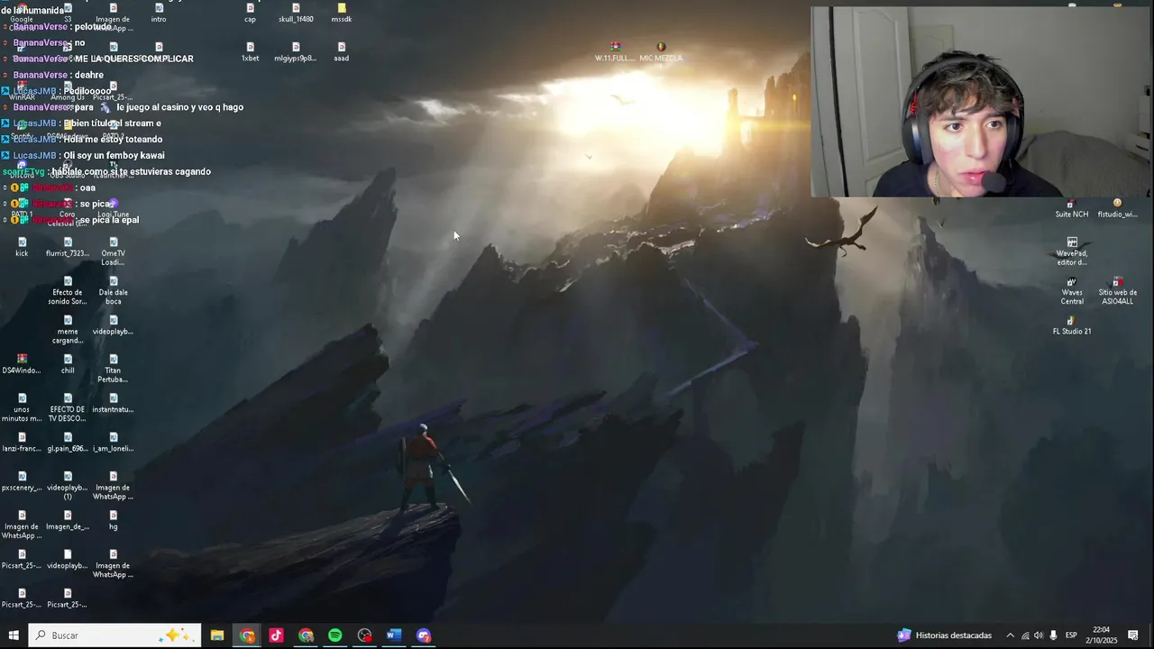
Task: Select the meme cargand... file icon
Action: click(68, 330)
